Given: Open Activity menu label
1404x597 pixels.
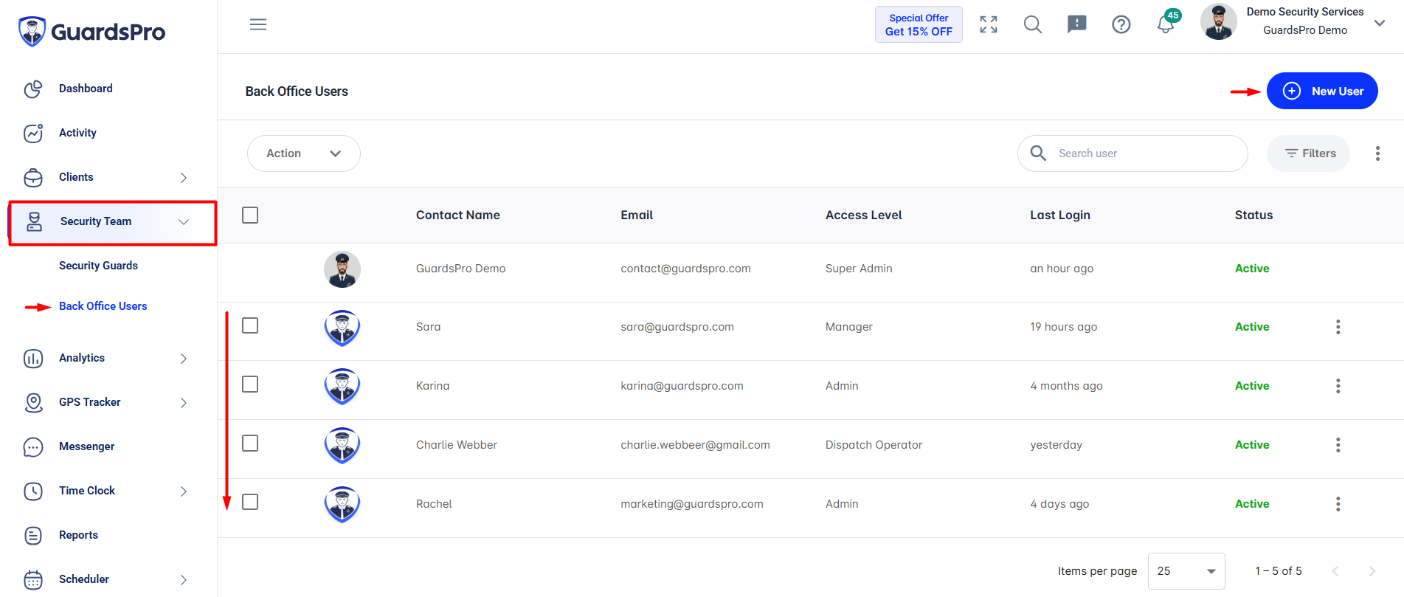Looking at the screenshot, I should [77, 133].
